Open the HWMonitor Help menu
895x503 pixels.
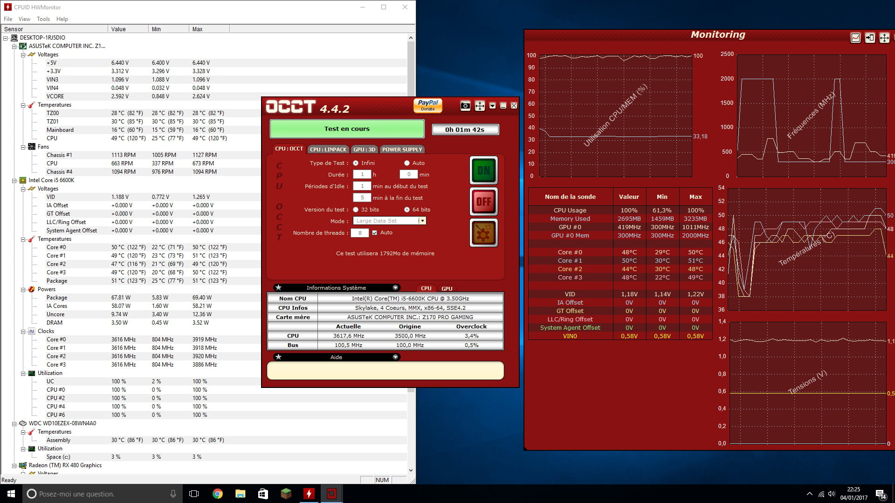pyautogui.click(x=62, y=19)
